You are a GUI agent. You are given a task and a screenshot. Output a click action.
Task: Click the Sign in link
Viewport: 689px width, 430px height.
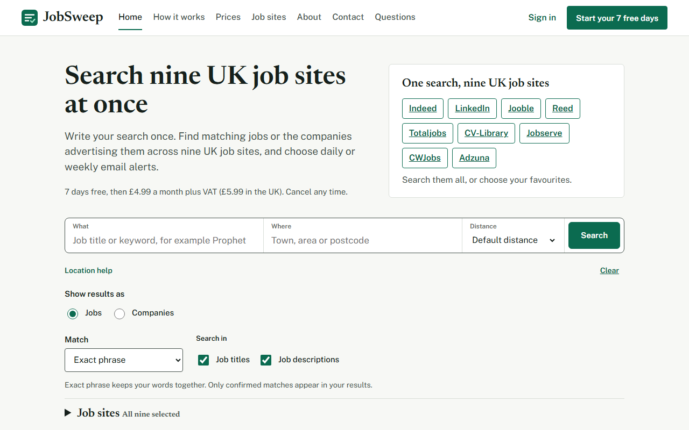coord(542,18)
